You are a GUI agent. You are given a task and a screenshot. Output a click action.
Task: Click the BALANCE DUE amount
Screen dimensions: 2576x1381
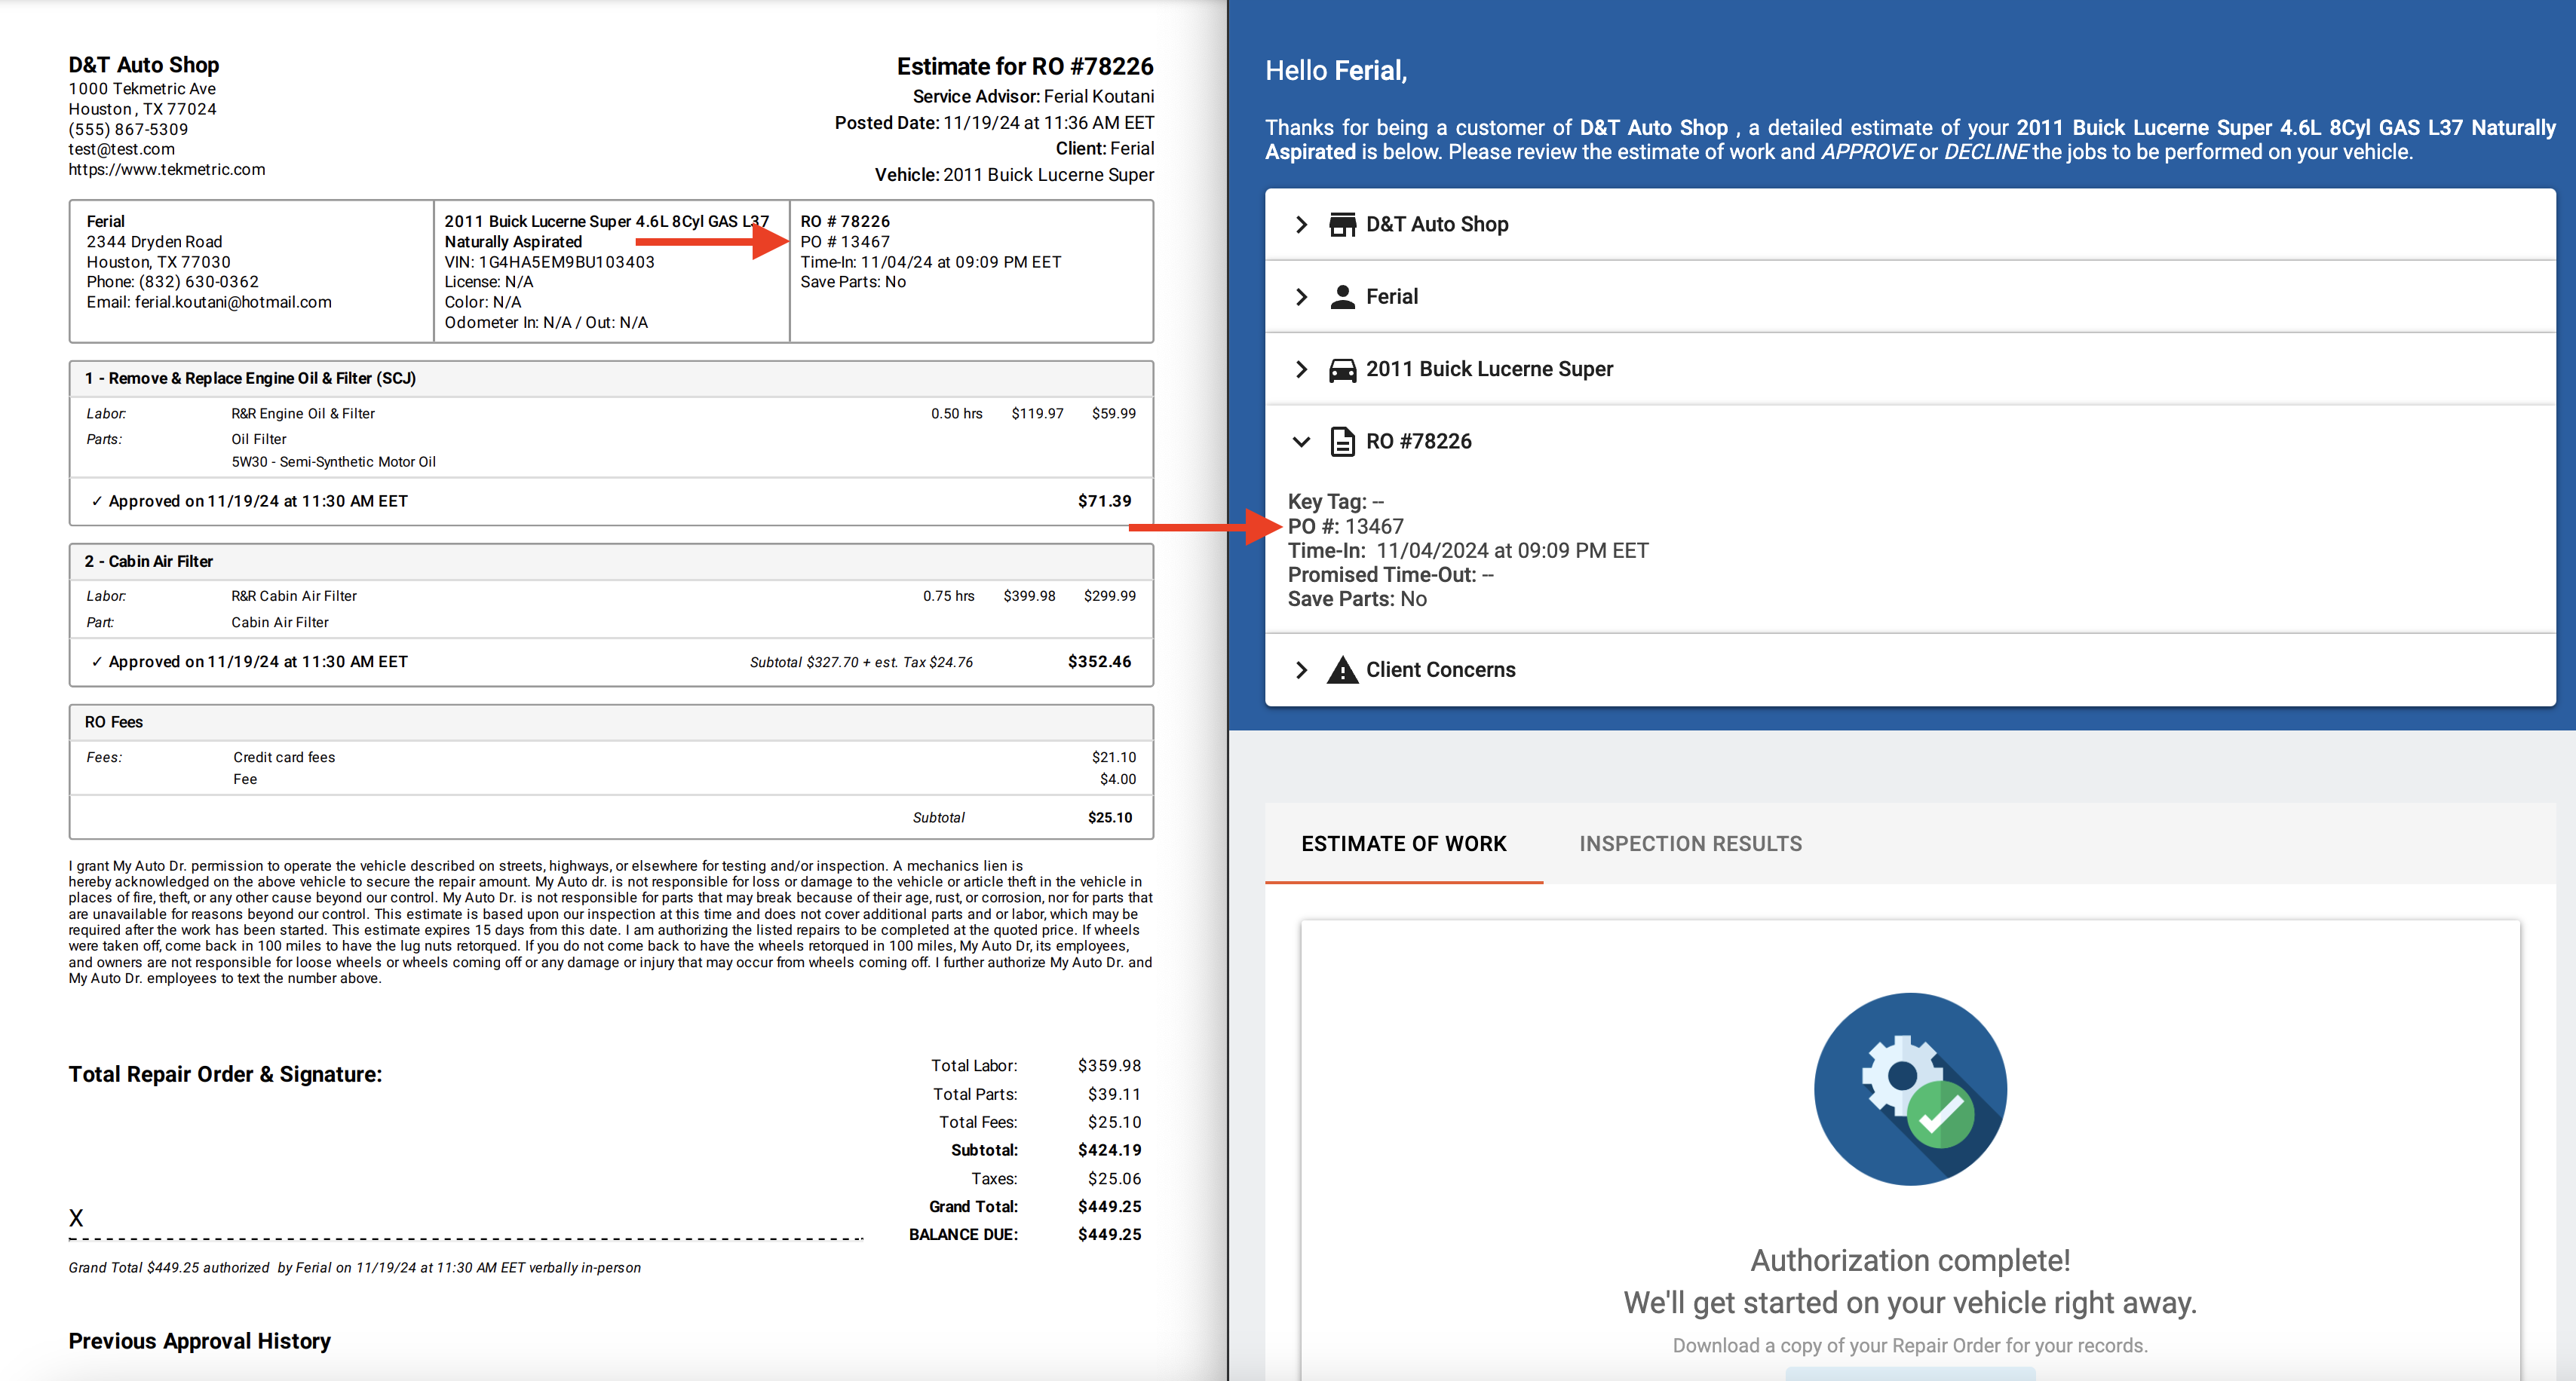click(x=1109, y=1235)
